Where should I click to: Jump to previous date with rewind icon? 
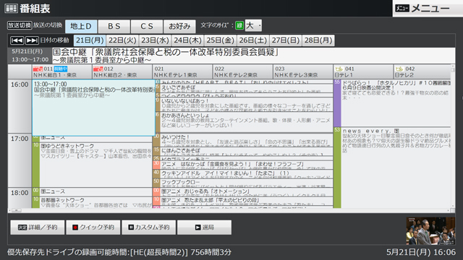pyautogui.click(x=17, y=40)
